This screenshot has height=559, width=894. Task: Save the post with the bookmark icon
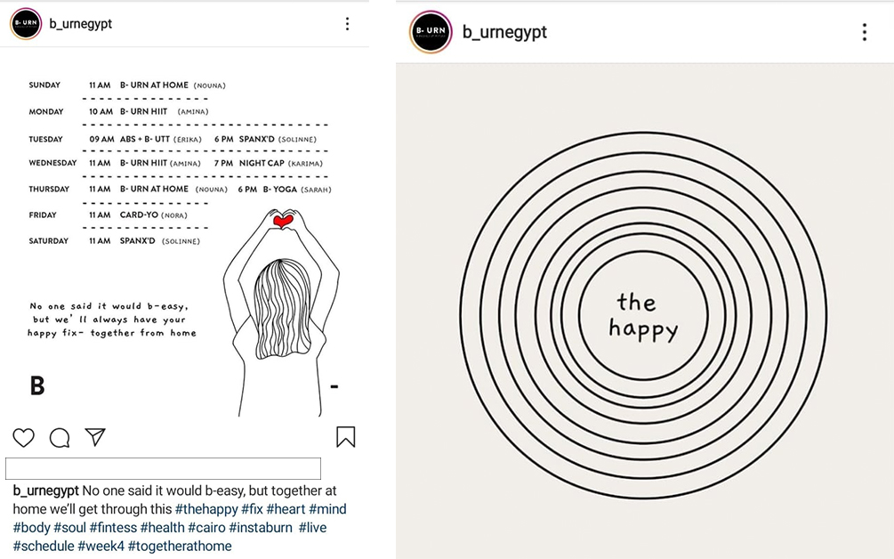tap(345, 437)
